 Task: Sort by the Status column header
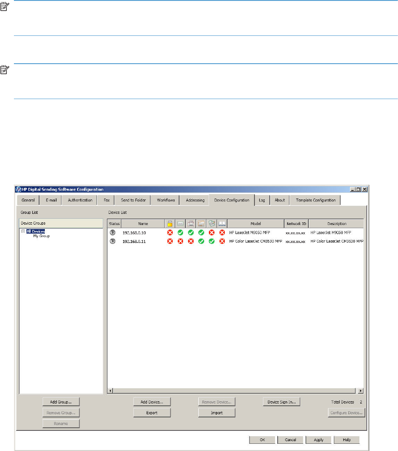coord(114,224)
